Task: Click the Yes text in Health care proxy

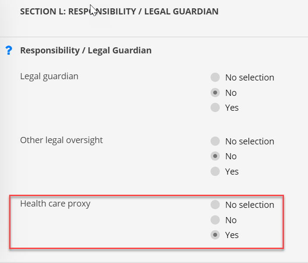Action: point(232,235)
